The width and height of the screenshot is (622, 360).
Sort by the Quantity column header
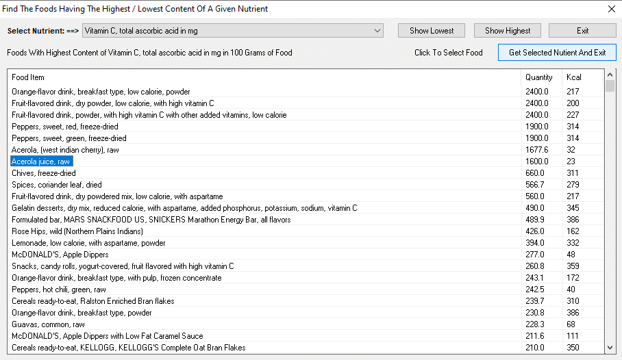pyautogui.click(x=538, y=77)
